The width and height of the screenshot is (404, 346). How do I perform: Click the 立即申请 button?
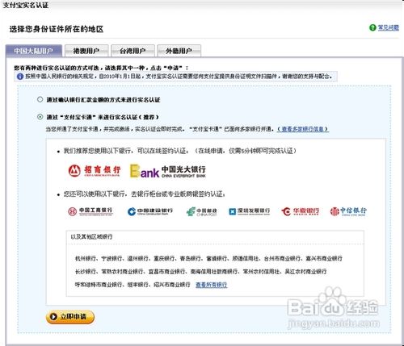pos(70,317)
